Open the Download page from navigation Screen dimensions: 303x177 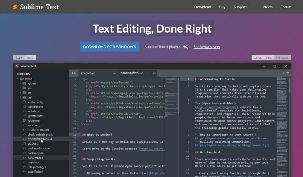[x=202, y=7]
